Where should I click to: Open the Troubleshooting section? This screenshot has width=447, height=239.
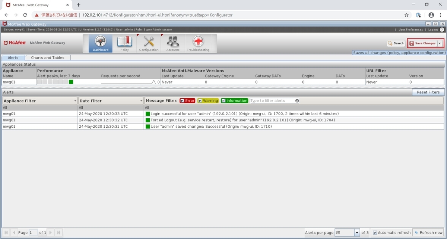coord(198,43)
